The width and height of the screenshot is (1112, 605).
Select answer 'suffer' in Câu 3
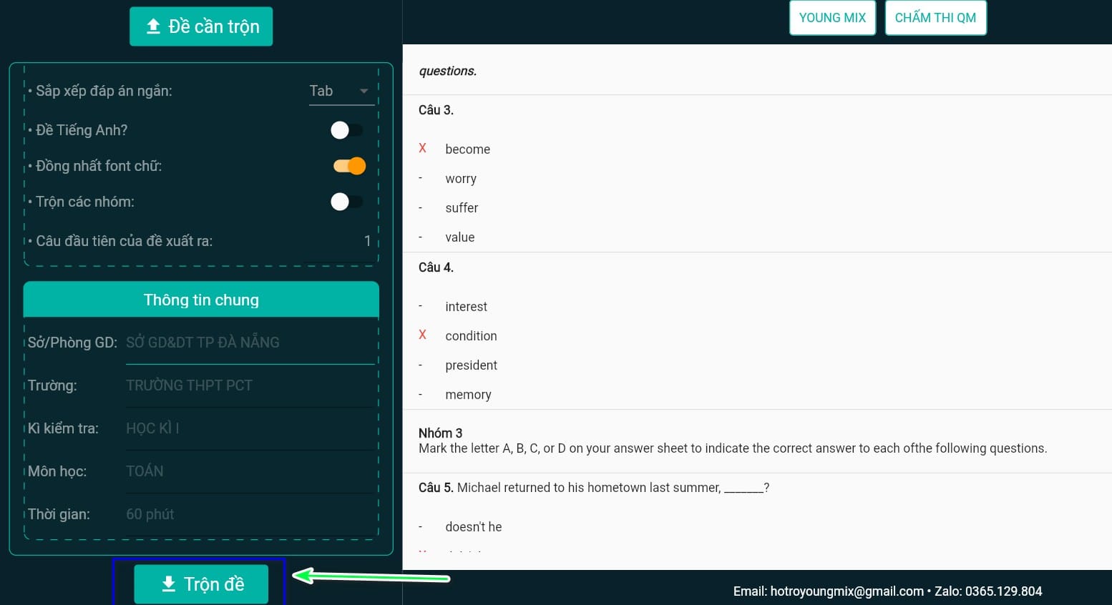point(462,208)
